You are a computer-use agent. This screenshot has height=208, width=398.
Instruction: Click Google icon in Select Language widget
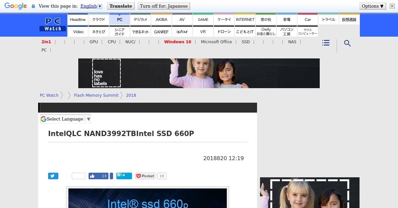[43, 119]
